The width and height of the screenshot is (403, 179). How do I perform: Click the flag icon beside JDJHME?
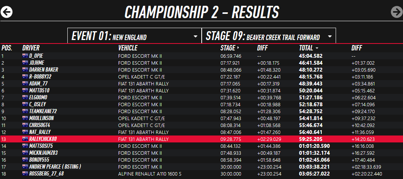point(25,63)
